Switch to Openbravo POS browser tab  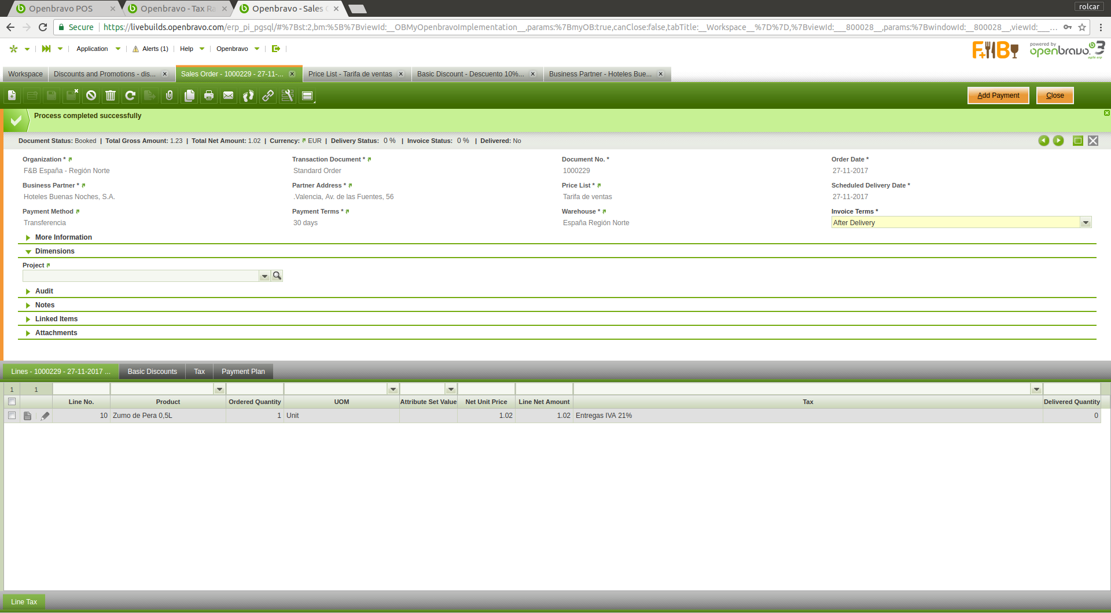tap(61, 9)
